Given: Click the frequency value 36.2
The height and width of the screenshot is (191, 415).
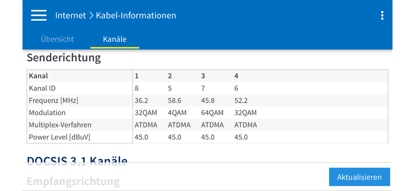Looking at the screenshot, I should click(x=141, y=100).
